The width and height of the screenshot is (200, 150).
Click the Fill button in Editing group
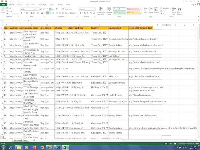163,11
